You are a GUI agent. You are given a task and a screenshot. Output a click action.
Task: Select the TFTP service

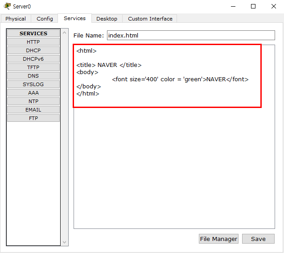(33, 67)
